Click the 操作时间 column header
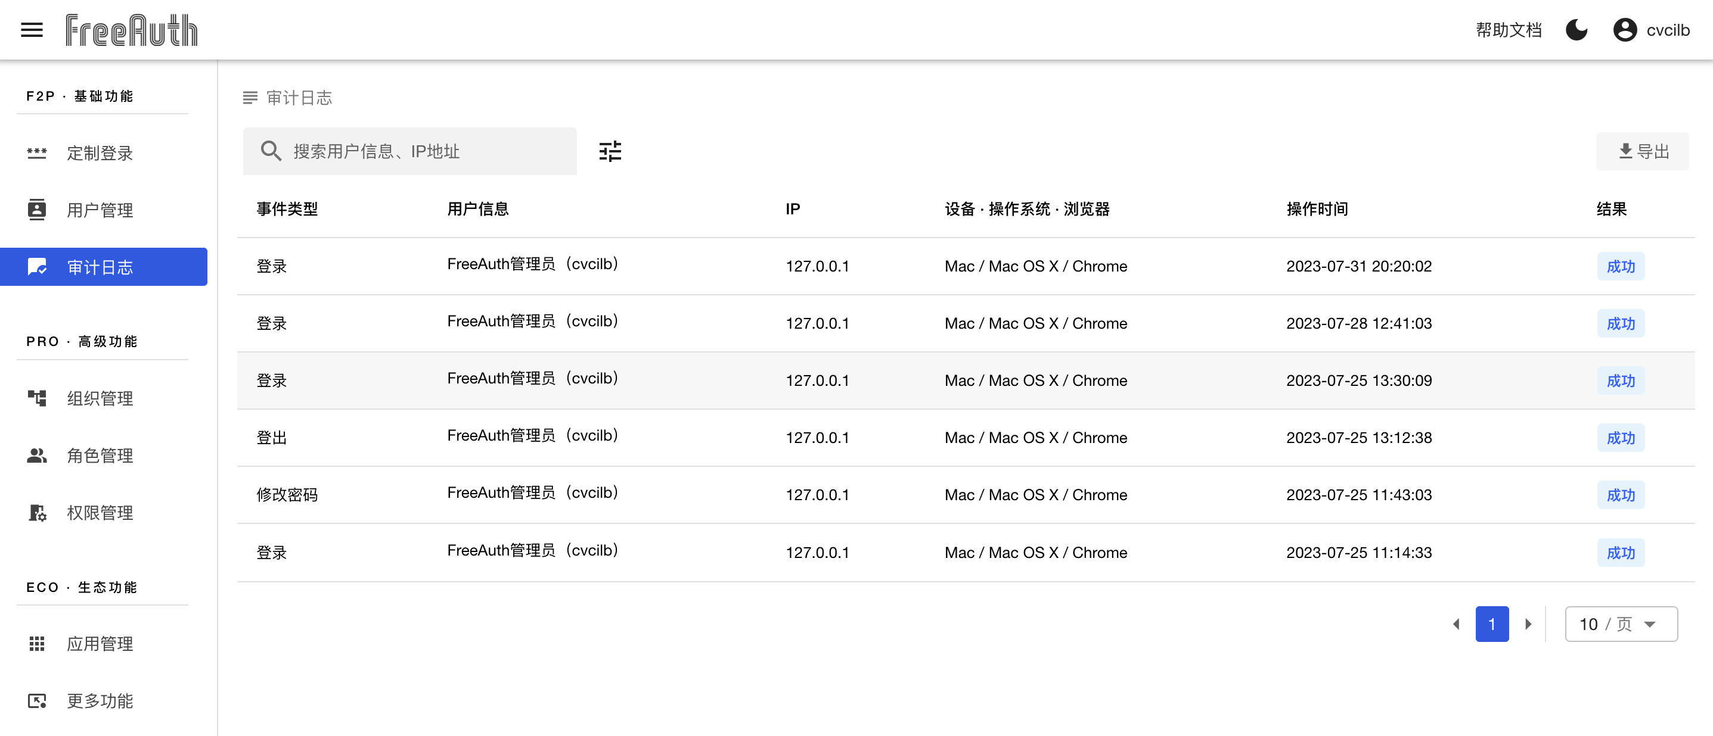Image resolution: width=1713 pixels, height=736 pixels. [1317, 208]
